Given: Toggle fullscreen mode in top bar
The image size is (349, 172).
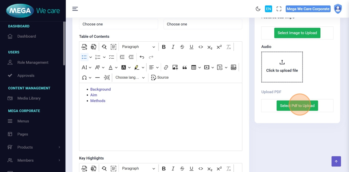Looking at the screenshot, I should click(279, 9).
